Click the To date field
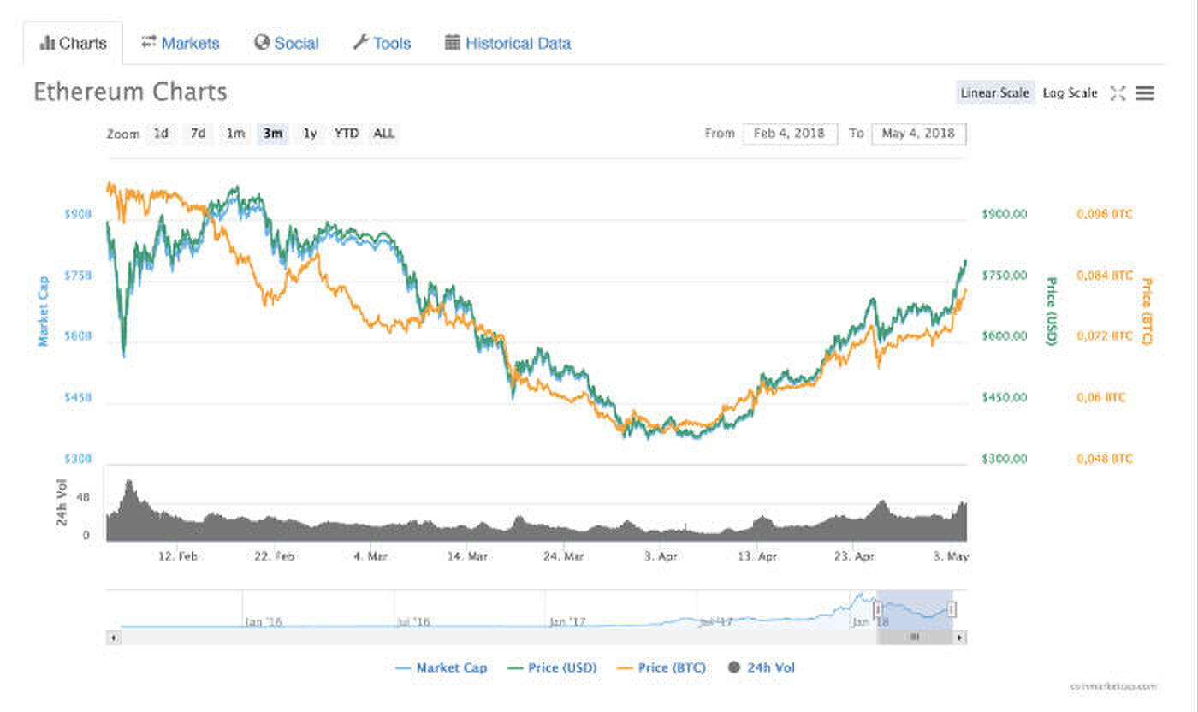1198x712 pixels. pos(919,133)
